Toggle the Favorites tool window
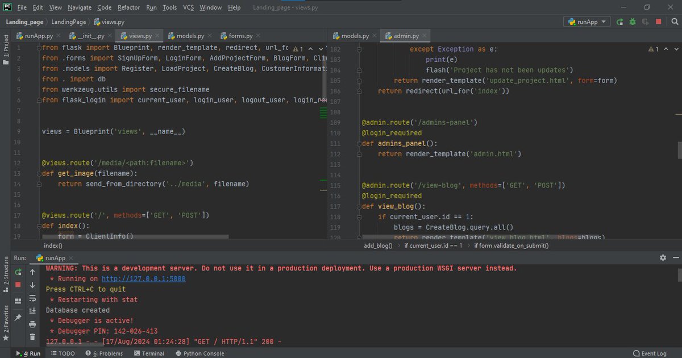 coord(6,323)
